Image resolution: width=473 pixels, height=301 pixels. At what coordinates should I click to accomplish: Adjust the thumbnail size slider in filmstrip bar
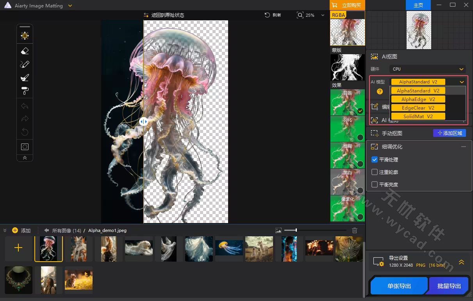pos(296,230)
